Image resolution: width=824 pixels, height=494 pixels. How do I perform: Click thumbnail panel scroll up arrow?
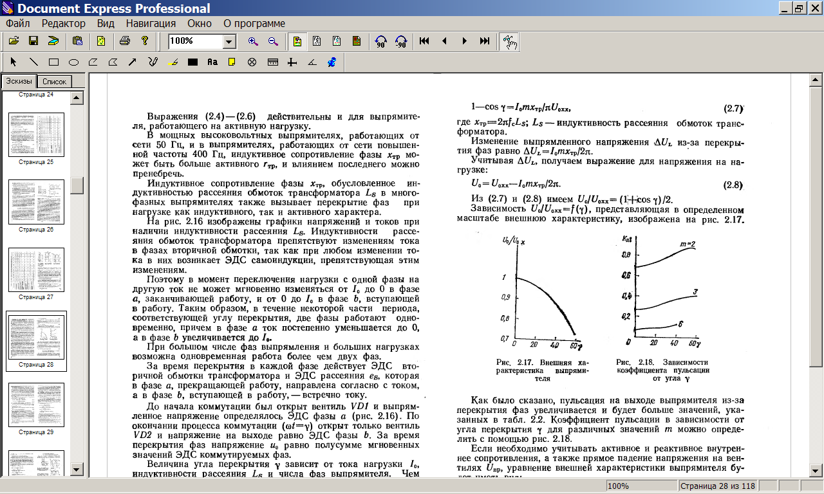[77, 98]
